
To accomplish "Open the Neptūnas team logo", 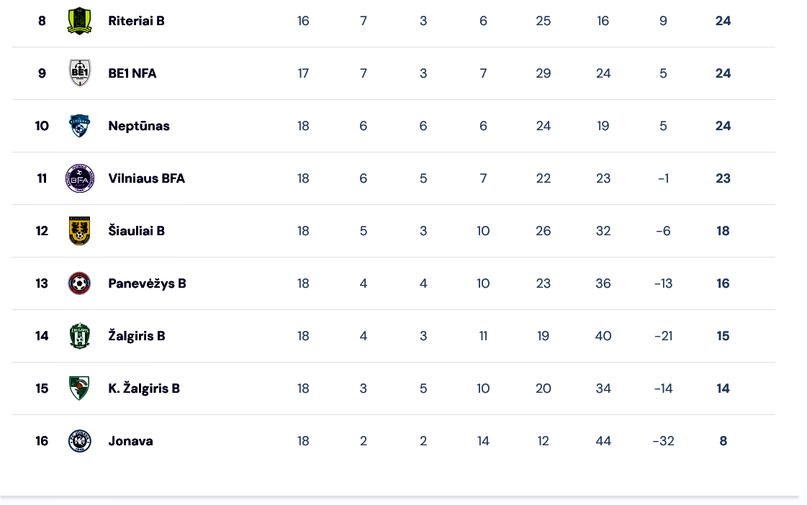I will click(80, 125).
